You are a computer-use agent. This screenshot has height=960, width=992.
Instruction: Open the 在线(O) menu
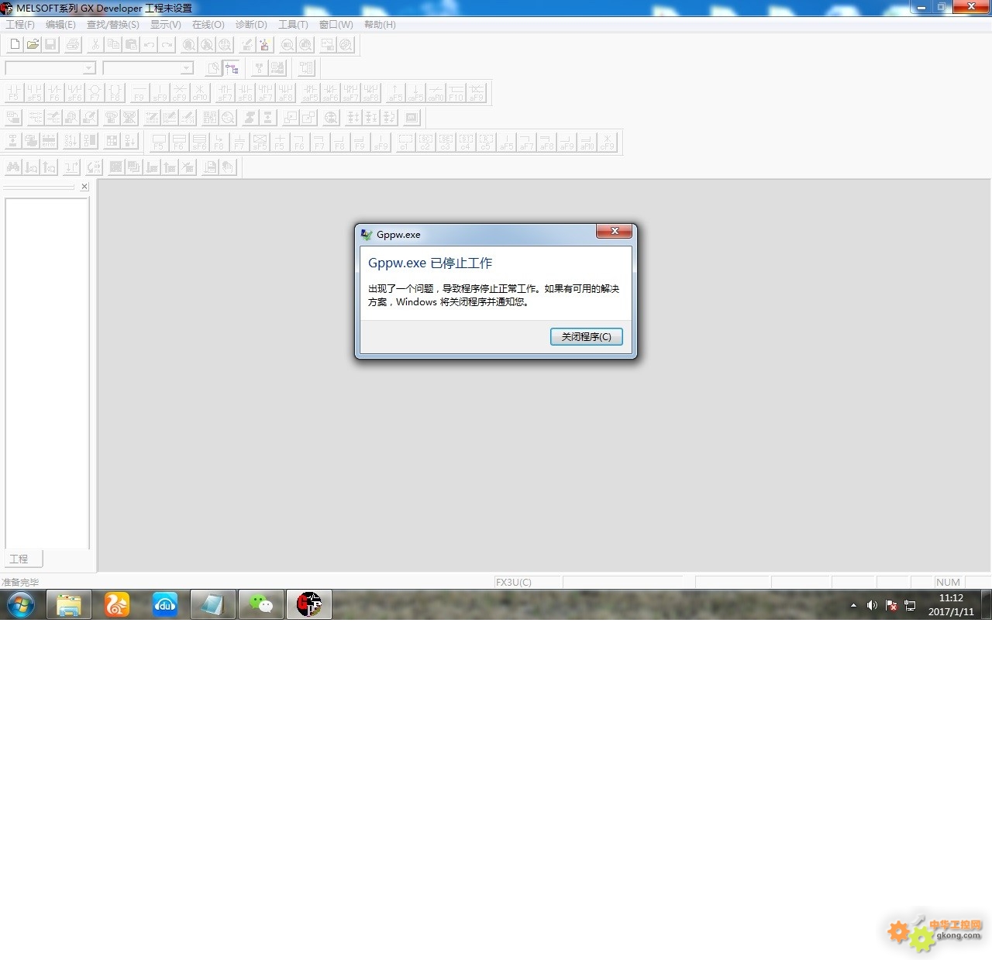[208, 25]
